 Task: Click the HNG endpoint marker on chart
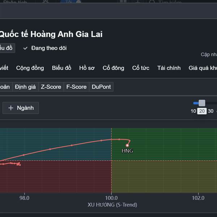coord(127,145)
